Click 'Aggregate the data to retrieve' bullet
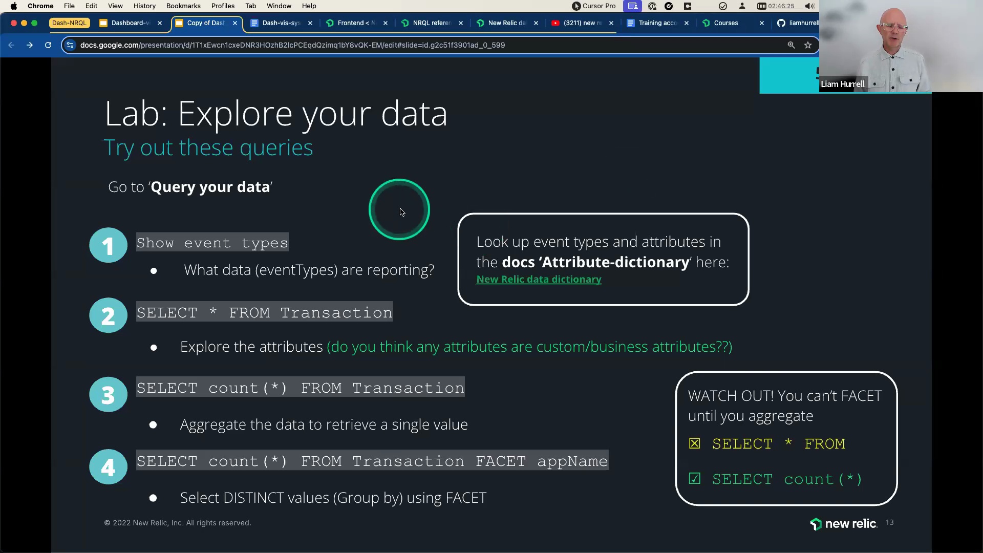The height and width of the screenshot is (553, 983). click(324, 424)
